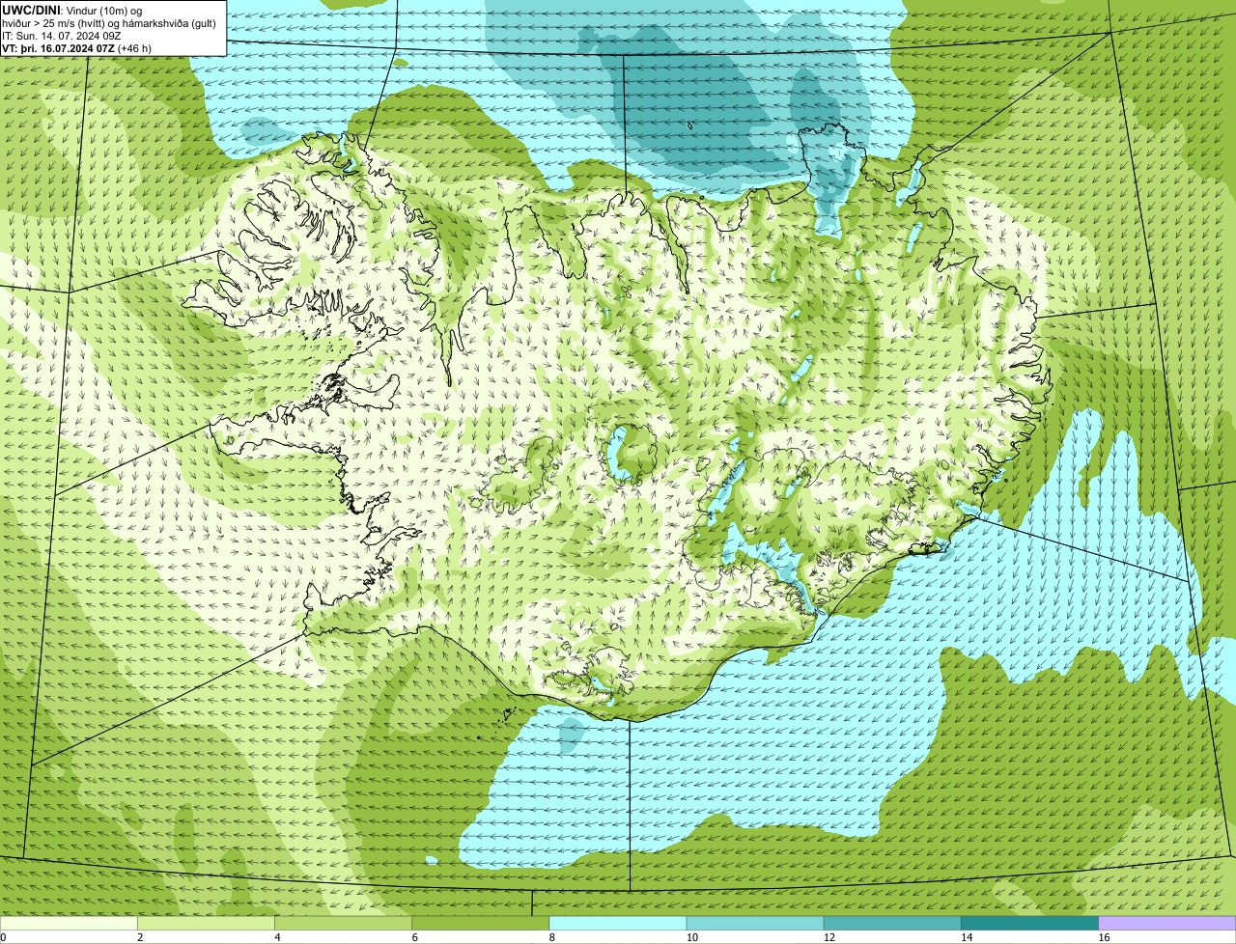This screenshot has height=944, width=1236.
Task: Click the 10–12 m/s turquoise legend swatch
Action: pyautogui.click(x=755, y=923)
